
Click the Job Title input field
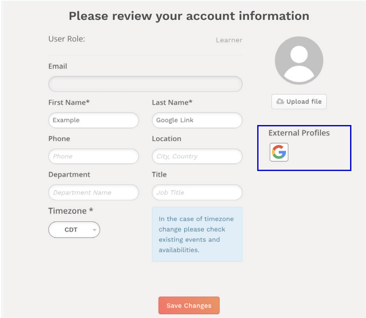click(x=197, y=193)
